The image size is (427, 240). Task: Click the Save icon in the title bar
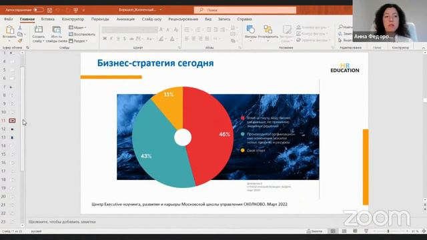pyautogui.click(x=49, y=10)
